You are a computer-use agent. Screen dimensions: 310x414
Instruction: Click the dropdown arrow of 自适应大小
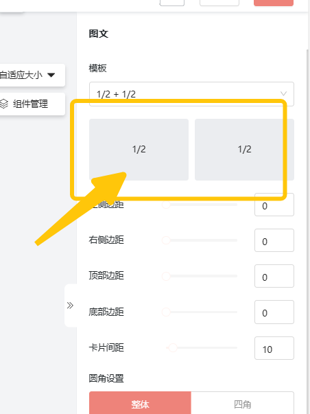click(x=51, y=75)
